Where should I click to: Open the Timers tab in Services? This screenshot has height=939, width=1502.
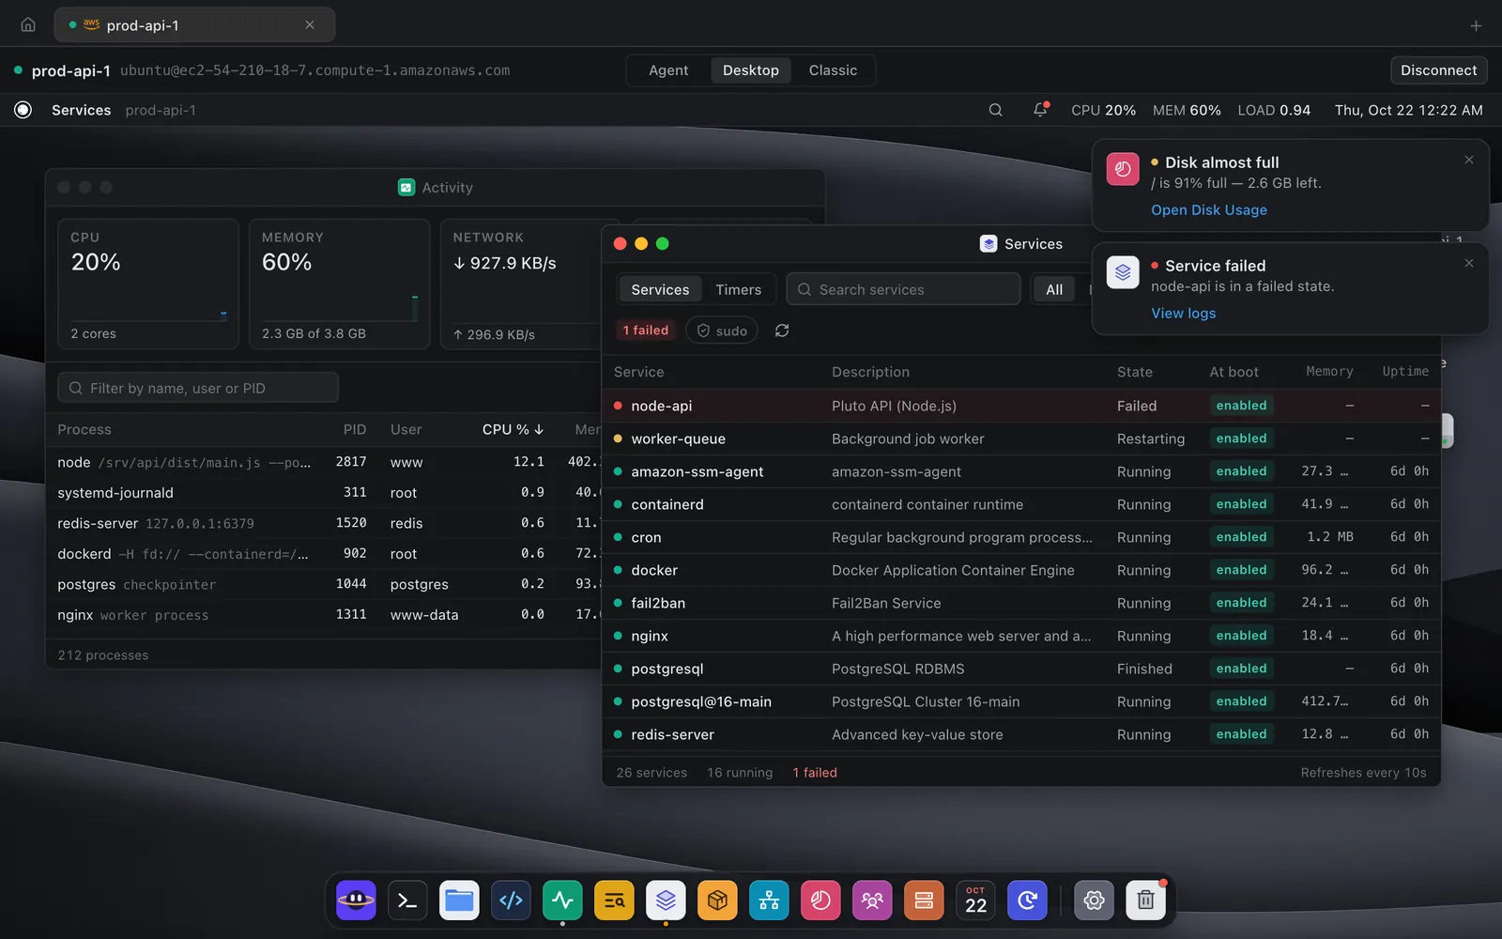click(738, 289)
